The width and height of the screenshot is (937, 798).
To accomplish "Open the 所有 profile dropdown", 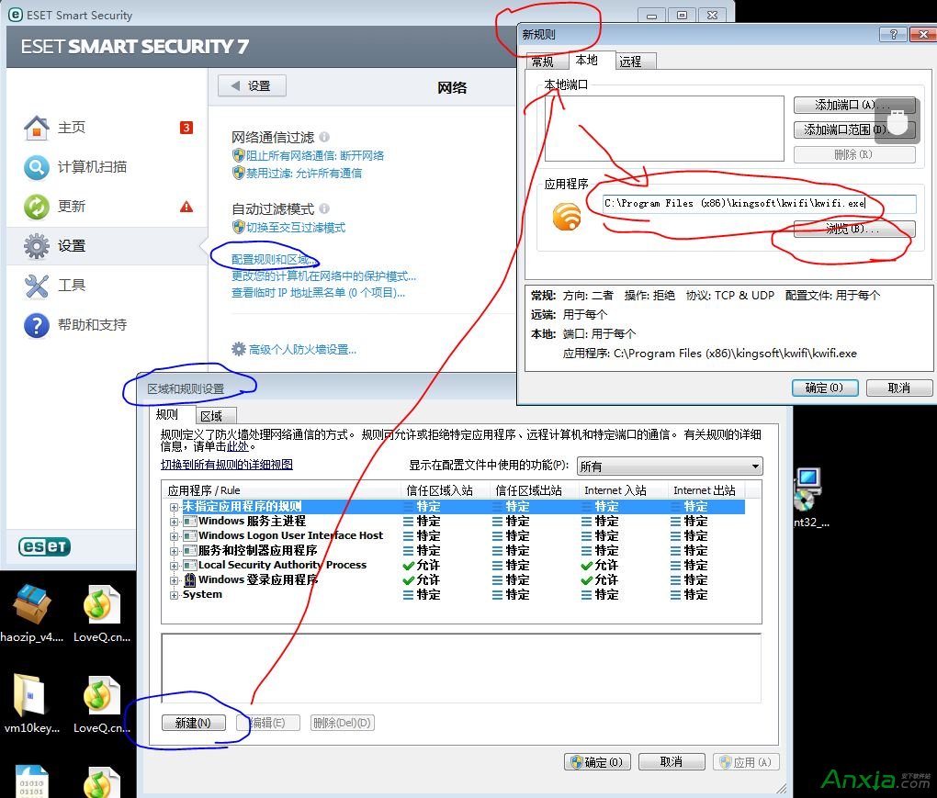I will [670, 466].
